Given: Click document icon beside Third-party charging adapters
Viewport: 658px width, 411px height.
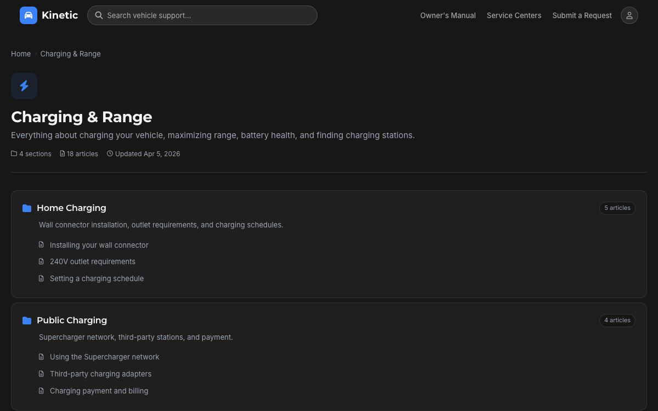Looking at the screenshot, I should [x=41, y=374].
